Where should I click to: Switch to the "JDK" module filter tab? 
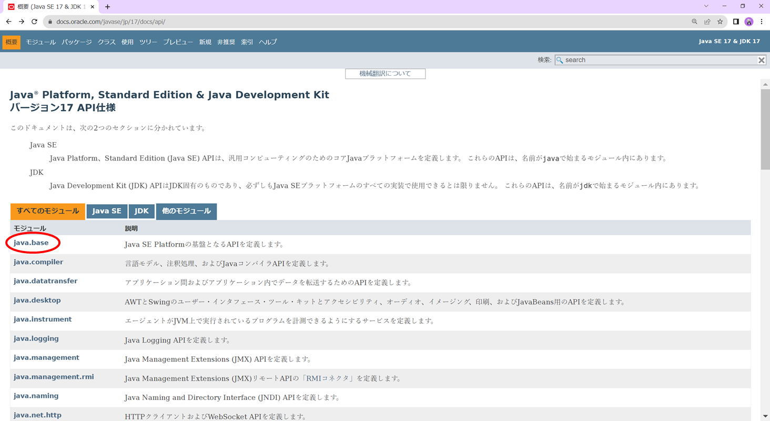tap(141, 210)
